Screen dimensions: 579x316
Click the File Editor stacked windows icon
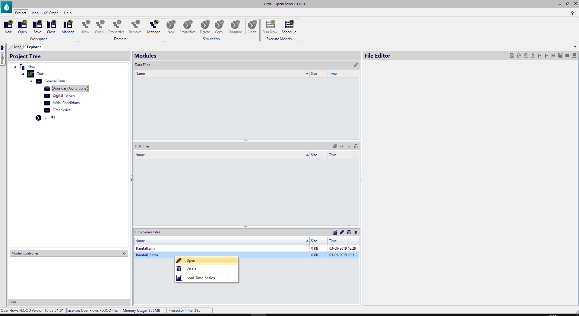[574, 55]
